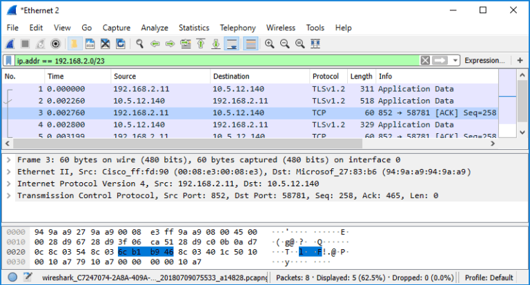This screenshot has width=530, height=285.
Task: Open the File menu
Action: [x=12, y=28]
